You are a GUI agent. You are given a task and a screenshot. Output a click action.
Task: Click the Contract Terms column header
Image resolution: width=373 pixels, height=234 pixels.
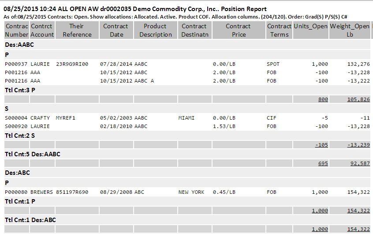pyautogui.click(x=279, y=30)
